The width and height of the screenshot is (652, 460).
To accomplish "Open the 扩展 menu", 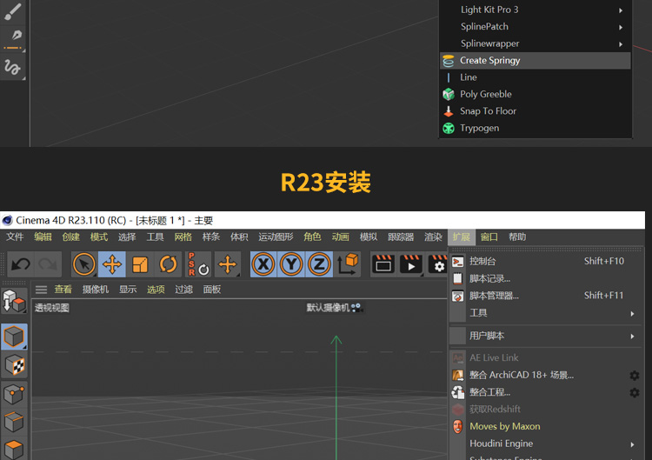I will click(461, 237).
